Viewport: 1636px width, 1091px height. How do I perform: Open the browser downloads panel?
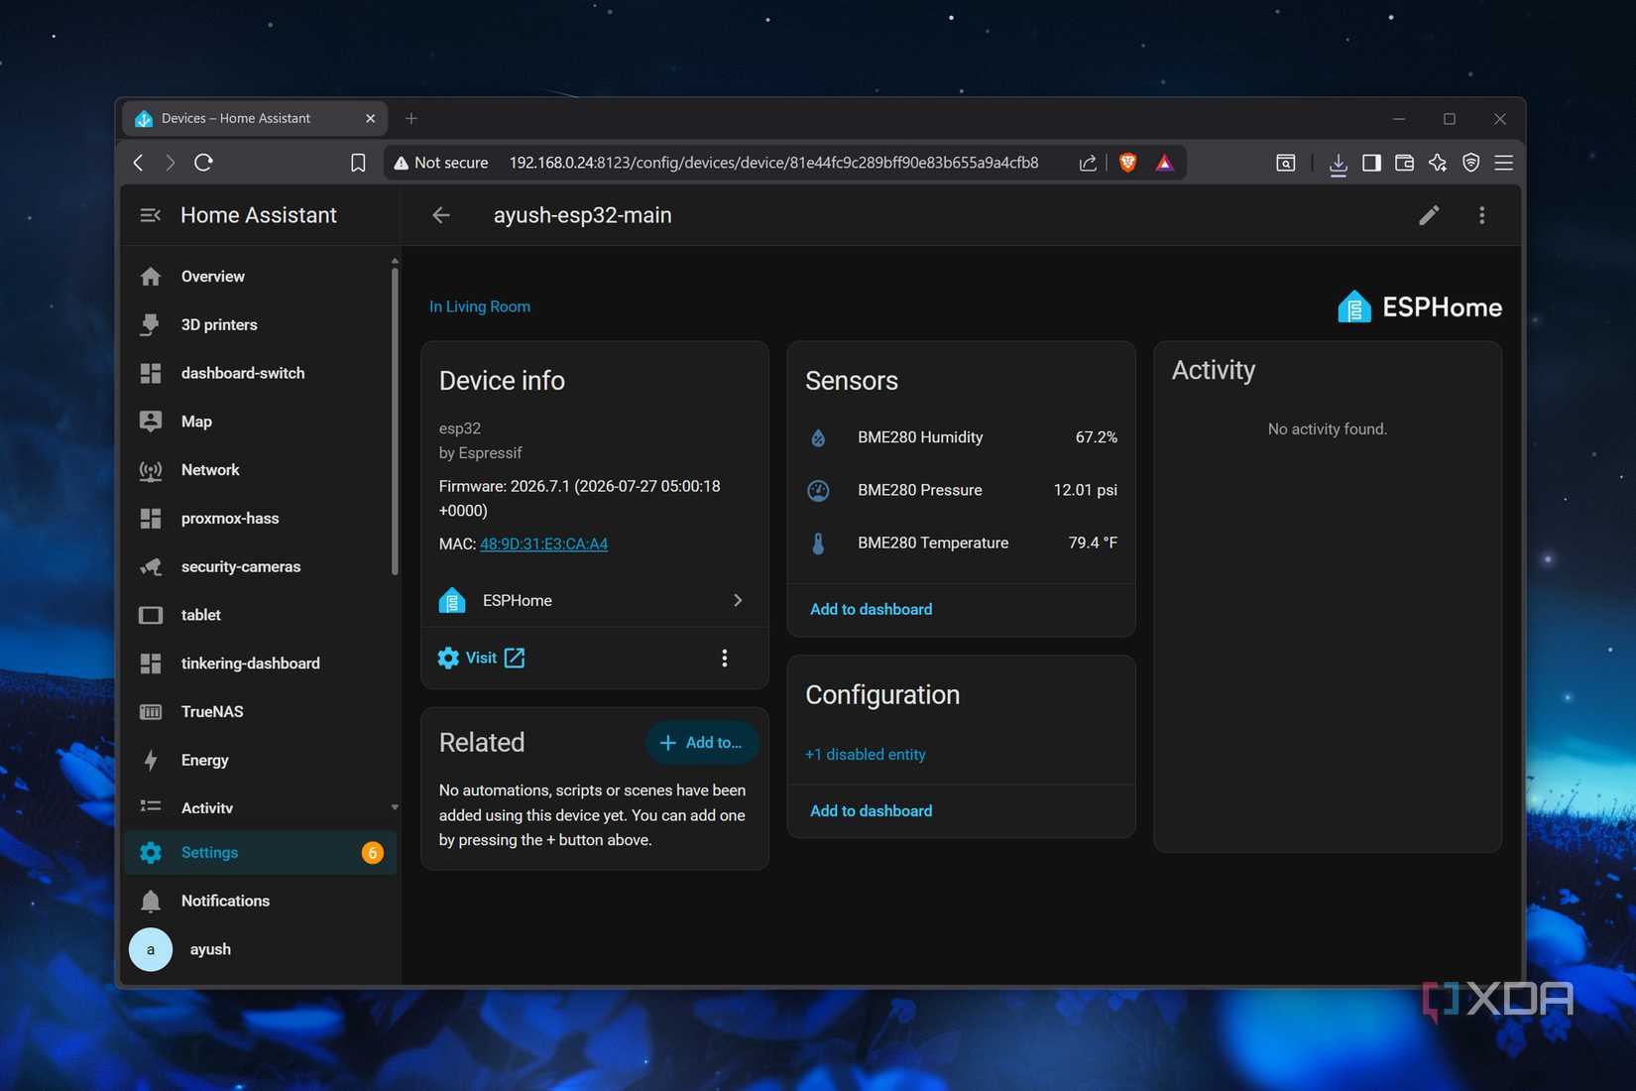pos(1338,163)
